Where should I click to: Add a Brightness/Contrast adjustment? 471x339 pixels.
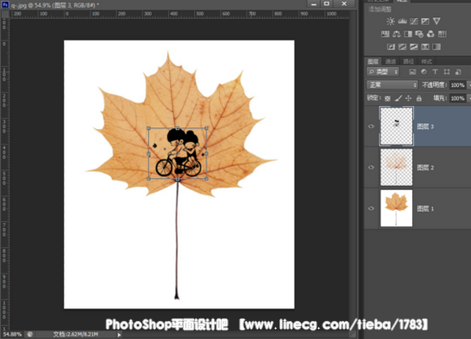coord(391,21)
